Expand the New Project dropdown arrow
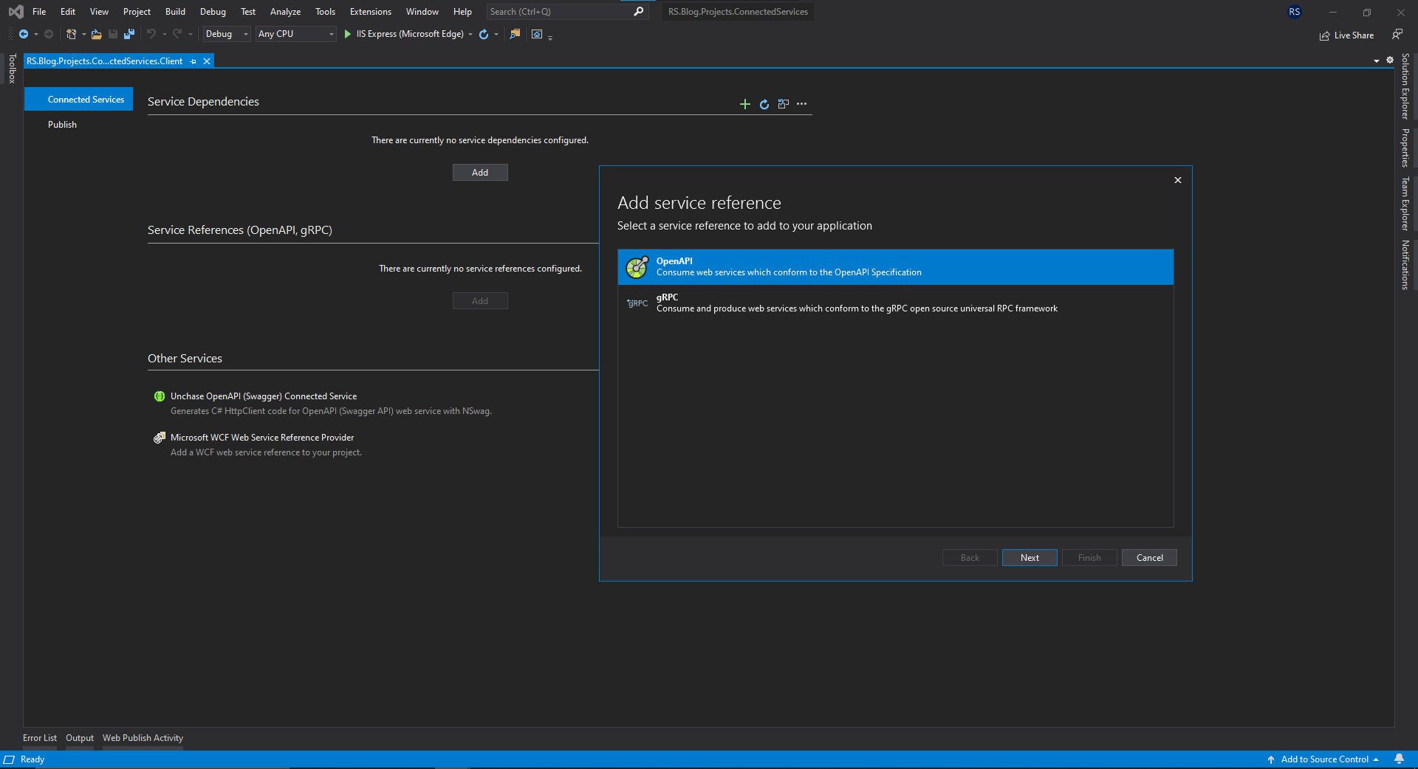The image size is (1418, 769). pyautogui.click(x=83, y=34)
